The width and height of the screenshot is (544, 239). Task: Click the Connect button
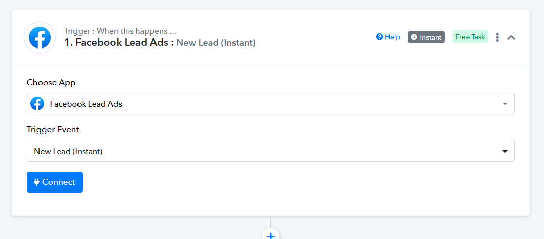click(x=55, y=182)
